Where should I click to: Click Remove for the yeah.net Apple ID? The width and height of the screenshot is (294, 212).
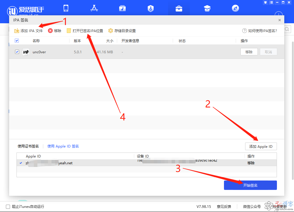point(251,163)
